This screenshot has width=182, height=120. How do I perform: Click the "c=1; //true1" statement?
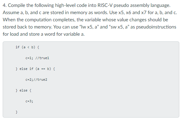(x=37, y=58)
